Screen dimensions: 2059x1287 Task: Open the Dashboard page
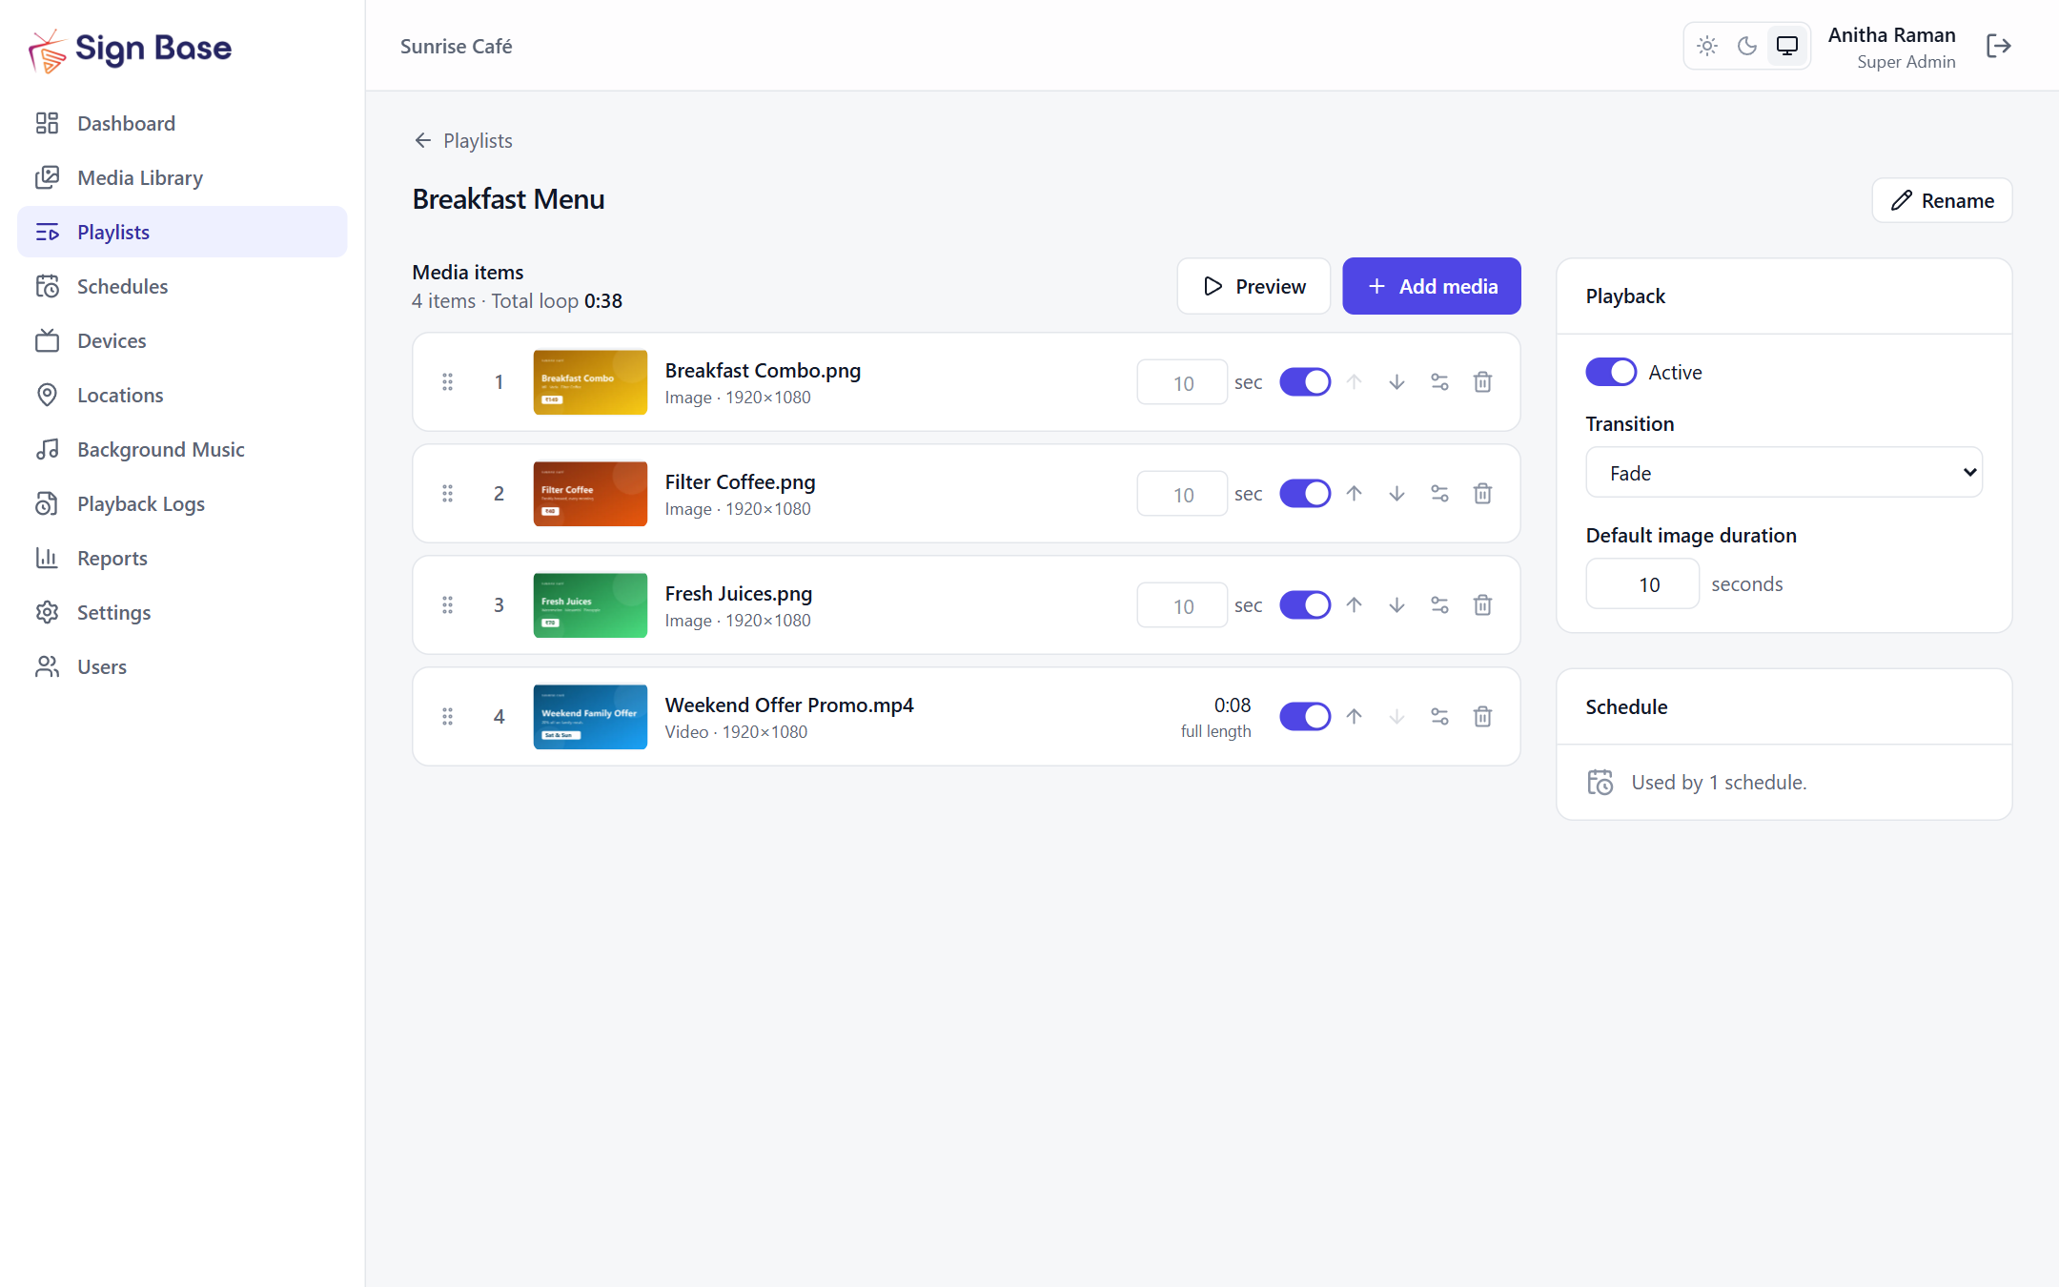[x=182, y=123]
